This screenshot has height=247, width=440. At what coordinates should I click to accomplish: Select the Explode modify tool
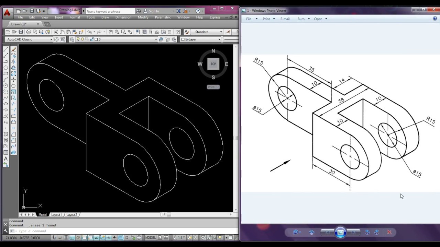click(x=14, y=152)
